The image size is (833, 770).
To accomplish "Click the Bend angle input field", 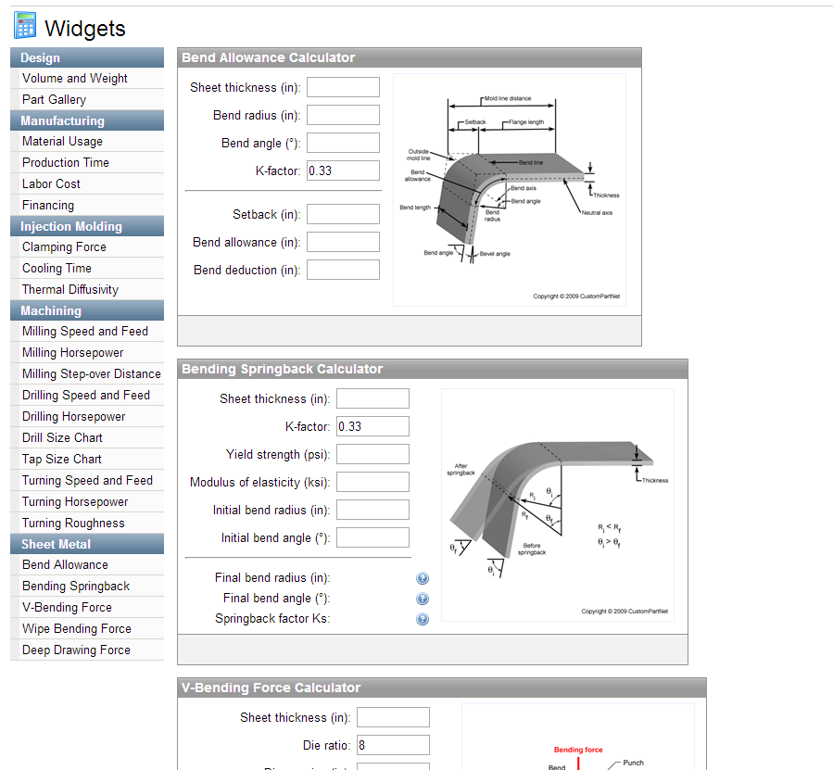I will [343, 143].
